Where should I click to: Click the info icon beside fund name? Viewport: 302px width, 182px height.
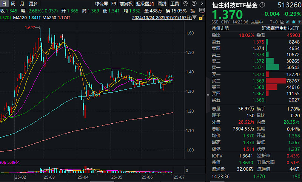click(262, 5)
